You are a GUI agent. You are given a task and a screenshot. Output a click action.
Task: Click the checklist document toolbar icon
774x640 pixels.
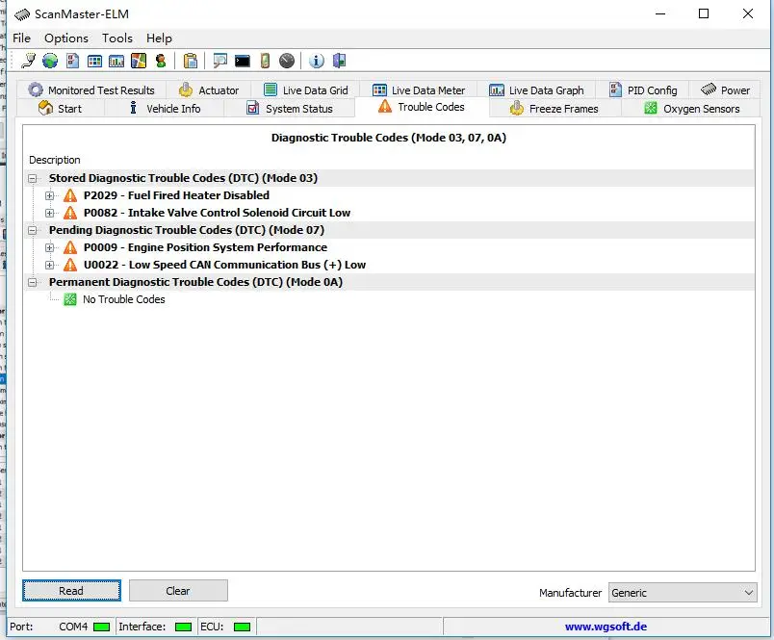click(x=72, y=61)
